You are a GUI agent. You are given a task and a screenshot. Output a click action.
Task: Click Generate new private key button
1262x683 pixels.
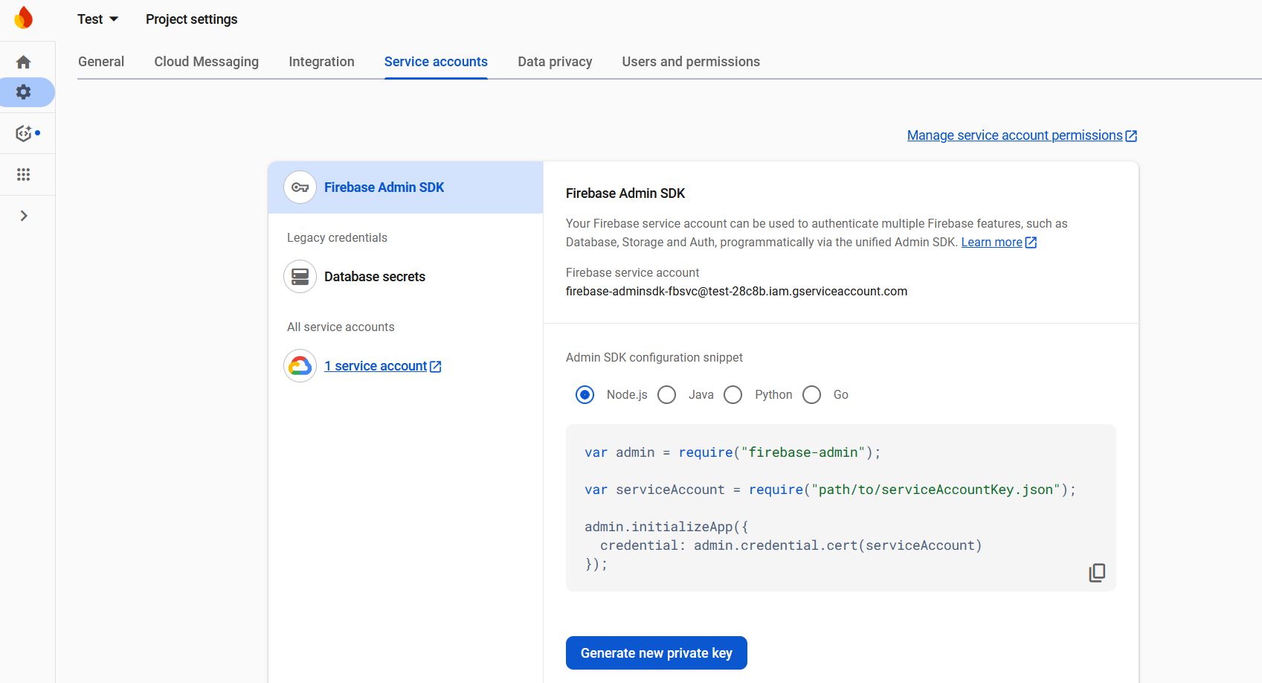(x=657, y=653)
